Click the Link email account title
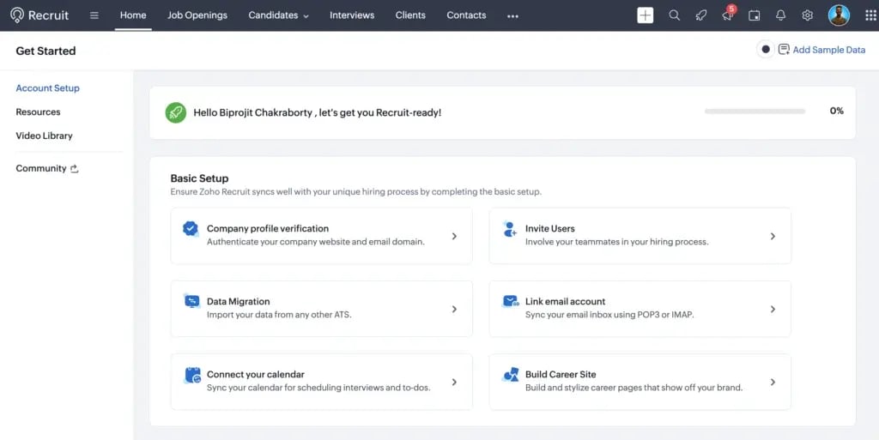The image size is (879, 440). pyautogui.click(x=565, y=301)
